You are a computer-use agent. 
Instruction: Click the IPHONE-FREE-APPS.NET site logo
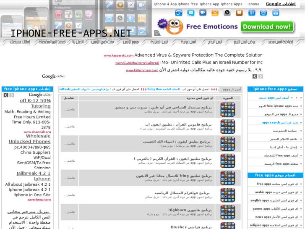point(71,33)
